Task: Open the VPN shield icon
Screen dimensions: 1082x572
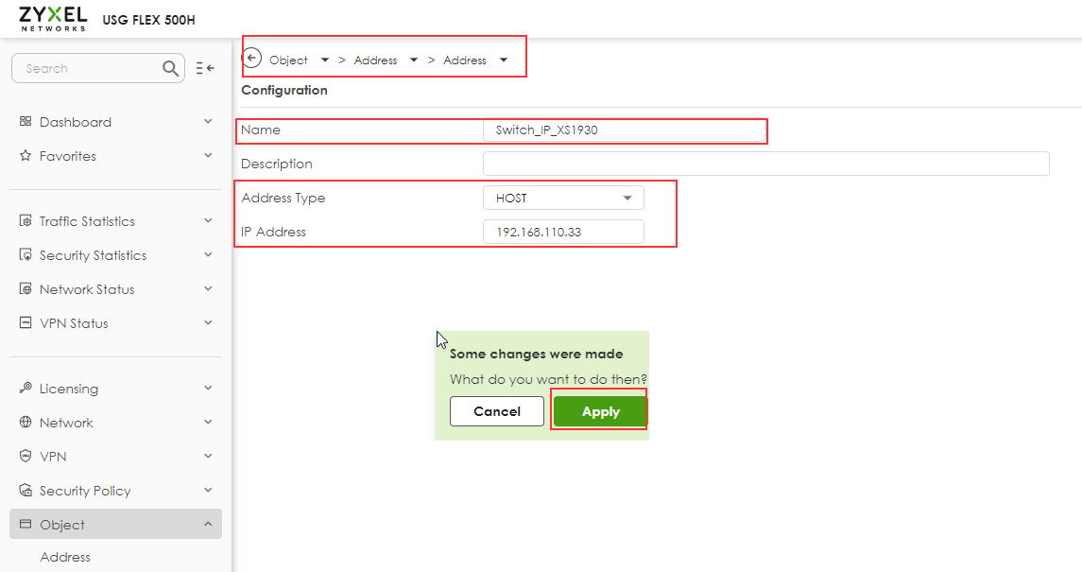Action: 25,456
